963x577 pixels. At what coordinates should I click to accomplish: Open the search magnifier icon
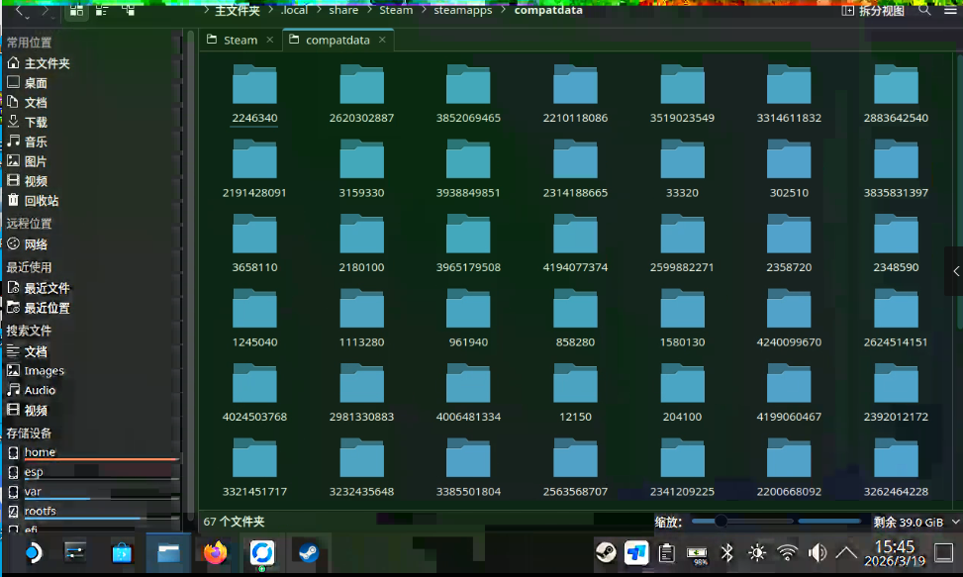pyautogui.click(x=924, y=11)
